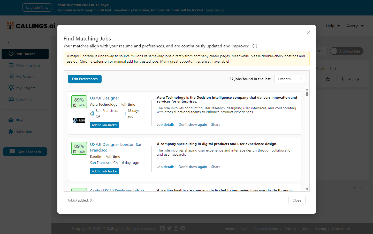Image resolution: width=373 pixels, height=234 pixels.
Task: Click the LinkedIn icon in the footer
Action: [163, 228]
